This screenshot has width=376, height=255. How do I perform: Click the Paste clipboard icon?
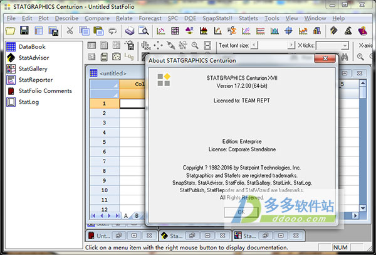click(98, 31)
